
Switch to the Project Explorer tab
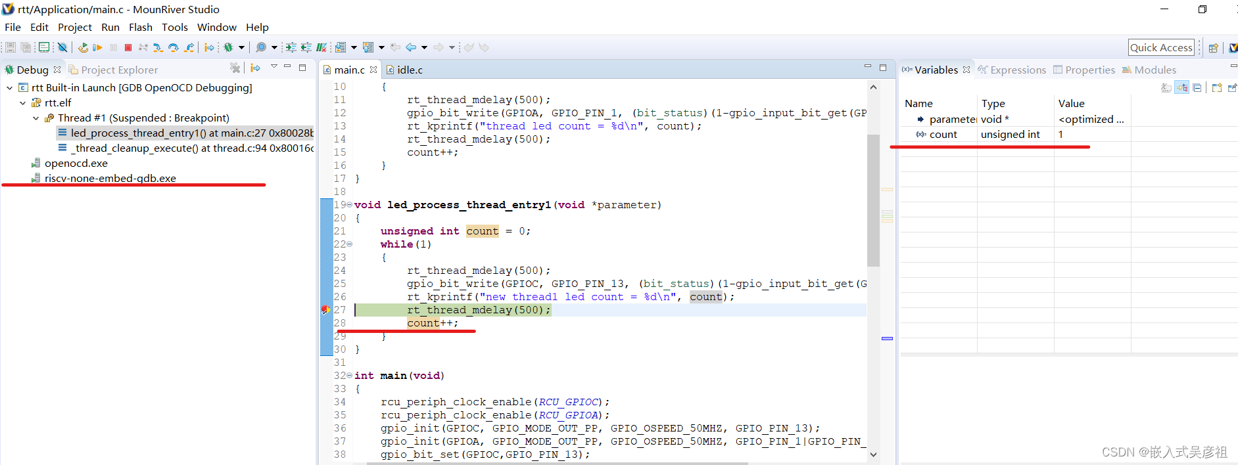[x=113, y=70]
